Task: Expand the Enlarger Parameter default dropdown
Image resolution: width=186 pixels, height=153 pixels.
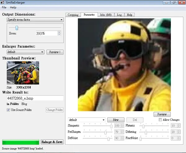Action: pos(26,52)
